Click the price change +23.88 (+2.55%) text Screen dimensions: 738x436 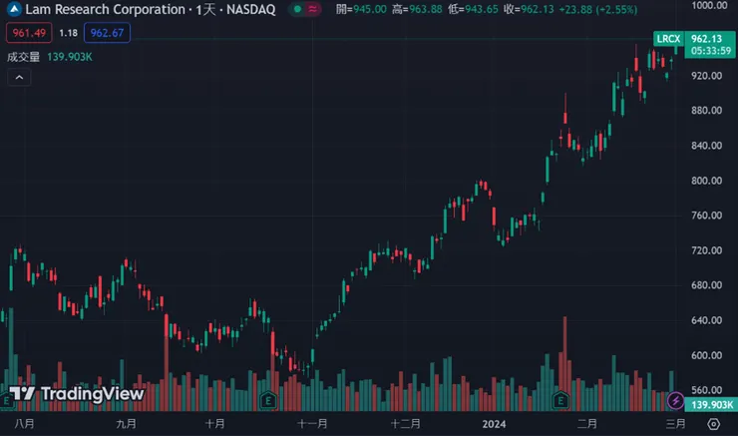597,9
